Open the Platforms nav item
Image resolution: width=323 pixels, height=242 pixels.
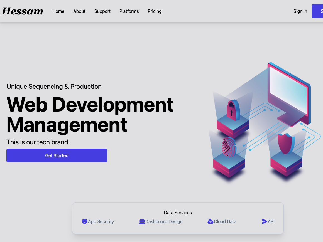pos(129,11)
